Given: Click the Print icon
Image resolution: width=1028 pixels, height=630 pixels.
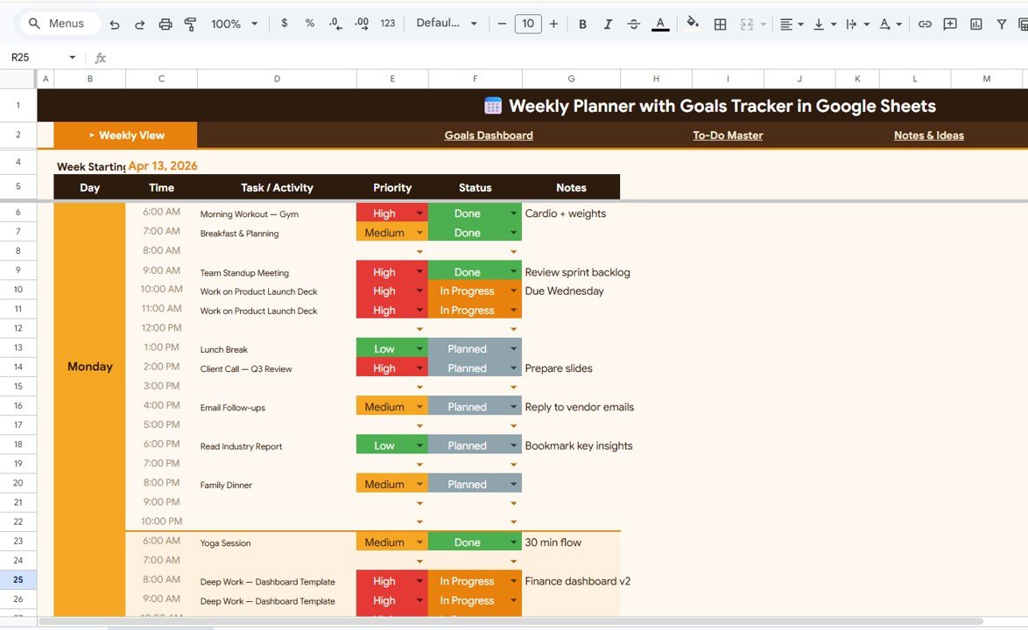Looking at the screenshot, I should [x=165, y=24].
